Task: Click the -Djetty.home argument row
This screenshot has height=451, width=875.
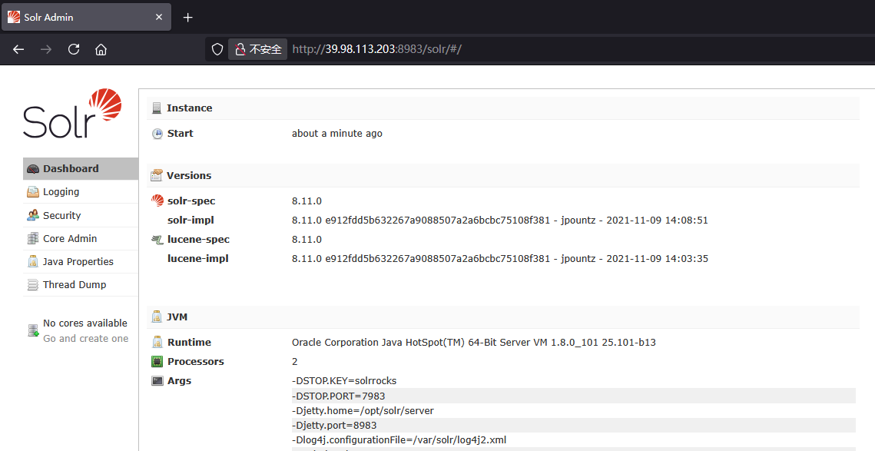Action: 574,410
